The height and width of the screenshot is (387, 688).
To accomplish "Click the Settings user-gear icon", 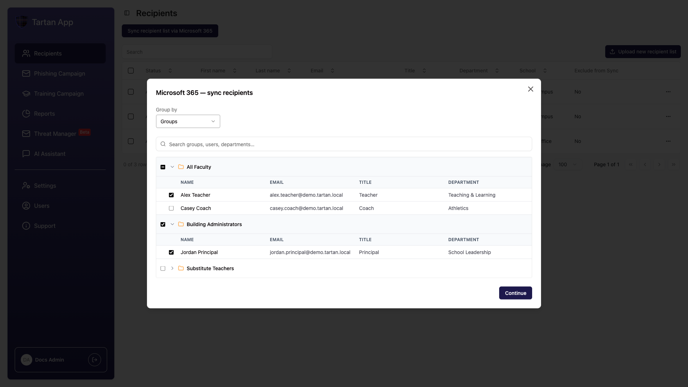I will click(x=26, y=186).
